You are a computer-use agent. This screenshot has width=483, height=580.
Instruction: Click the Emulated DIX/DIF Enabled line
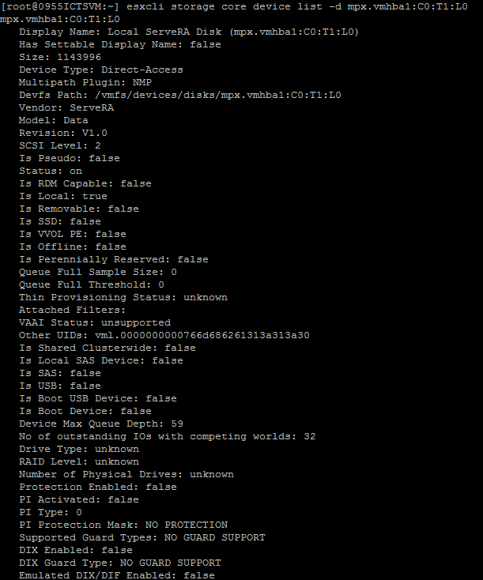coord(117,575)
